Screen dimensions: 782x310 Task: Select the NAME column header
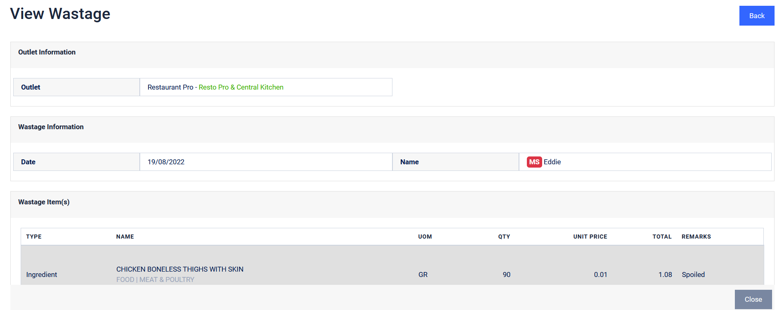tap(124, 237)
